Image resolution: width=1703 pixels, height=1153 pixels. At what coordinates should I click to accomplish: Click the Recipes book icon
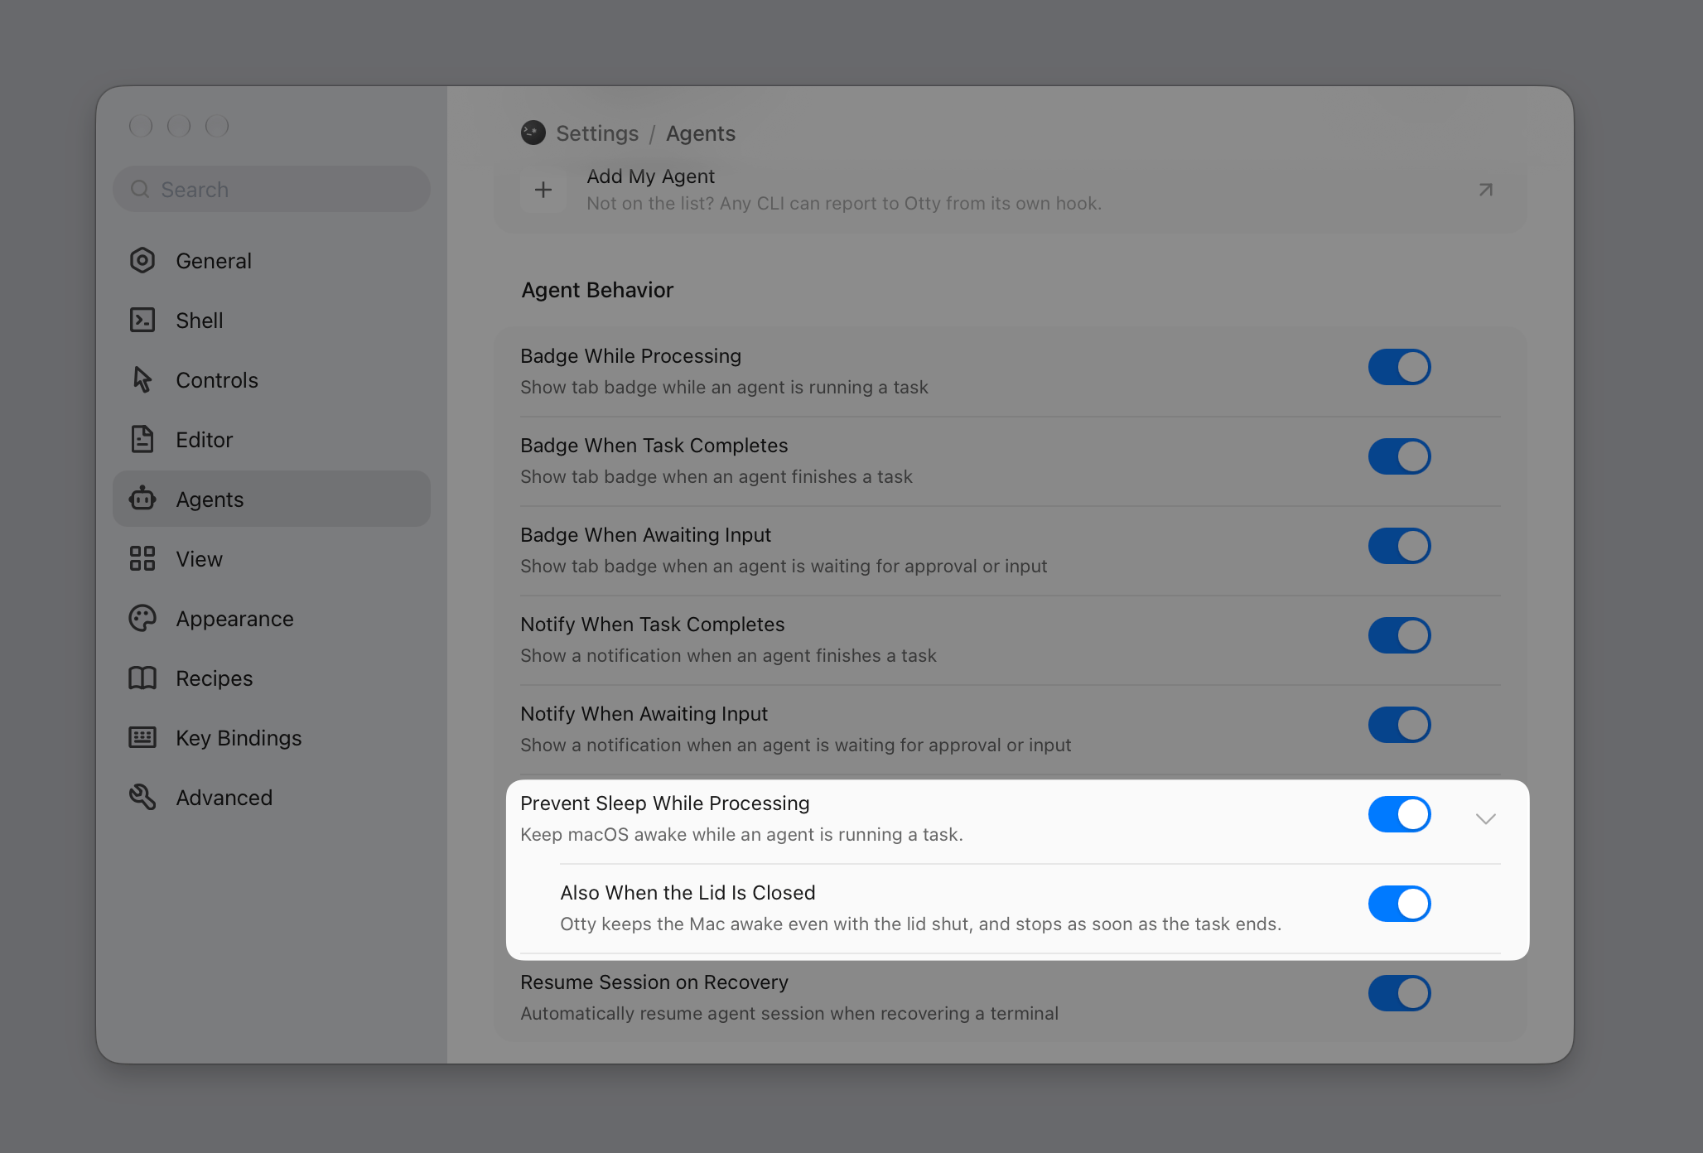coord(142,678)
